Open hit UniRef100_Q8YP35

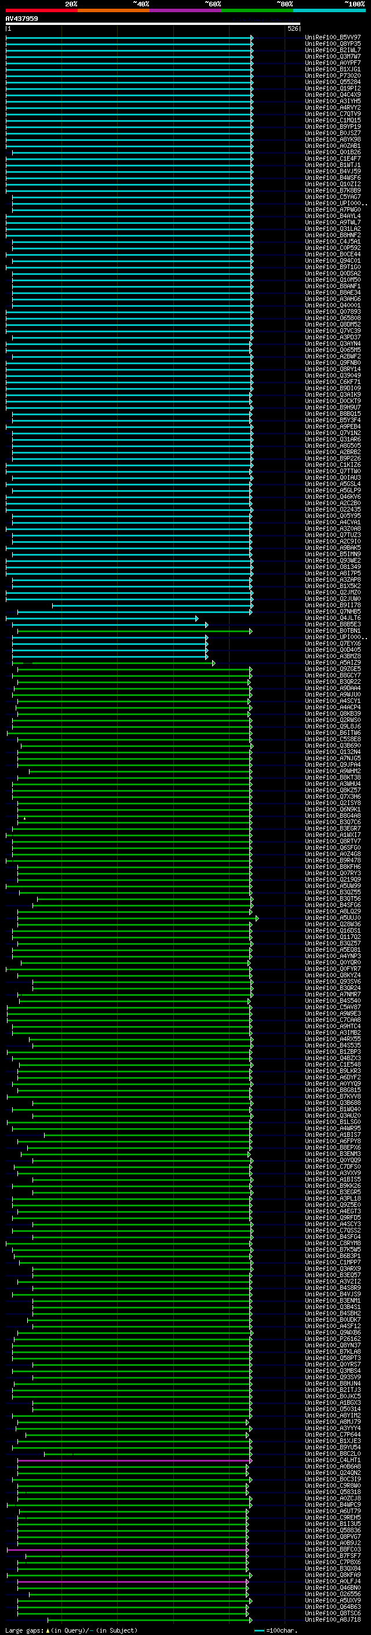click(x=333, y=44)
